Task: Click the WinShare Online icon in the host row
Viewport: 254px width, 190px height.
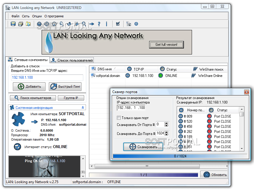Action: coord(193,76)
